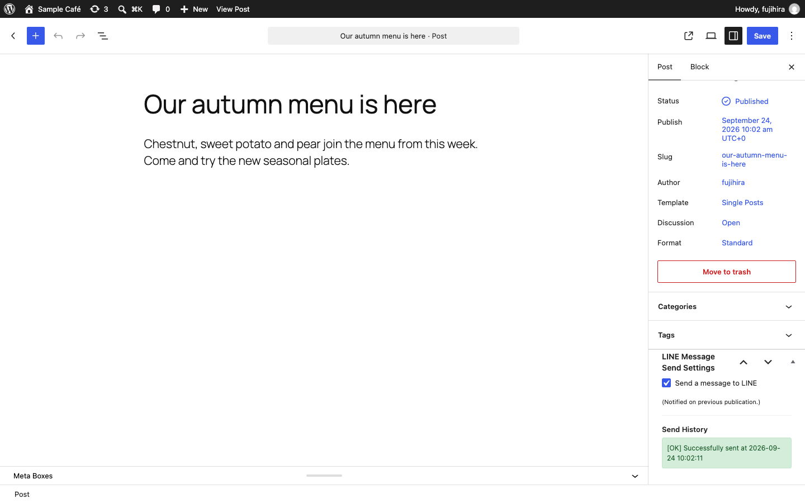Change the author fujihira
The width and height of the screenshot is (805, 503).
click(x=733, y=183)
